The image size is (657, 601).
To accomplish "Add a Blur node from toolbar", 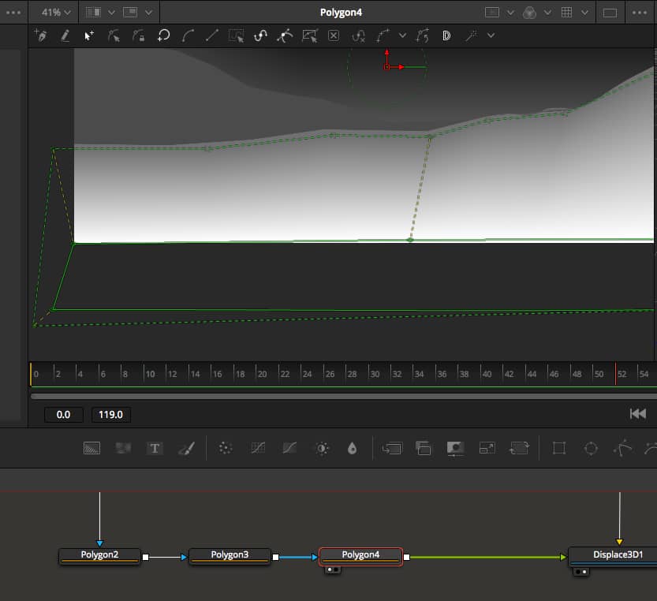I will coord(353,449).
